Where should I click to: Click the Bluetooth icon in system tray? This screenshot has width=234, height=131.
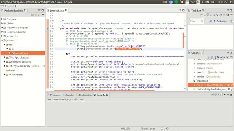tap(203, 2)
